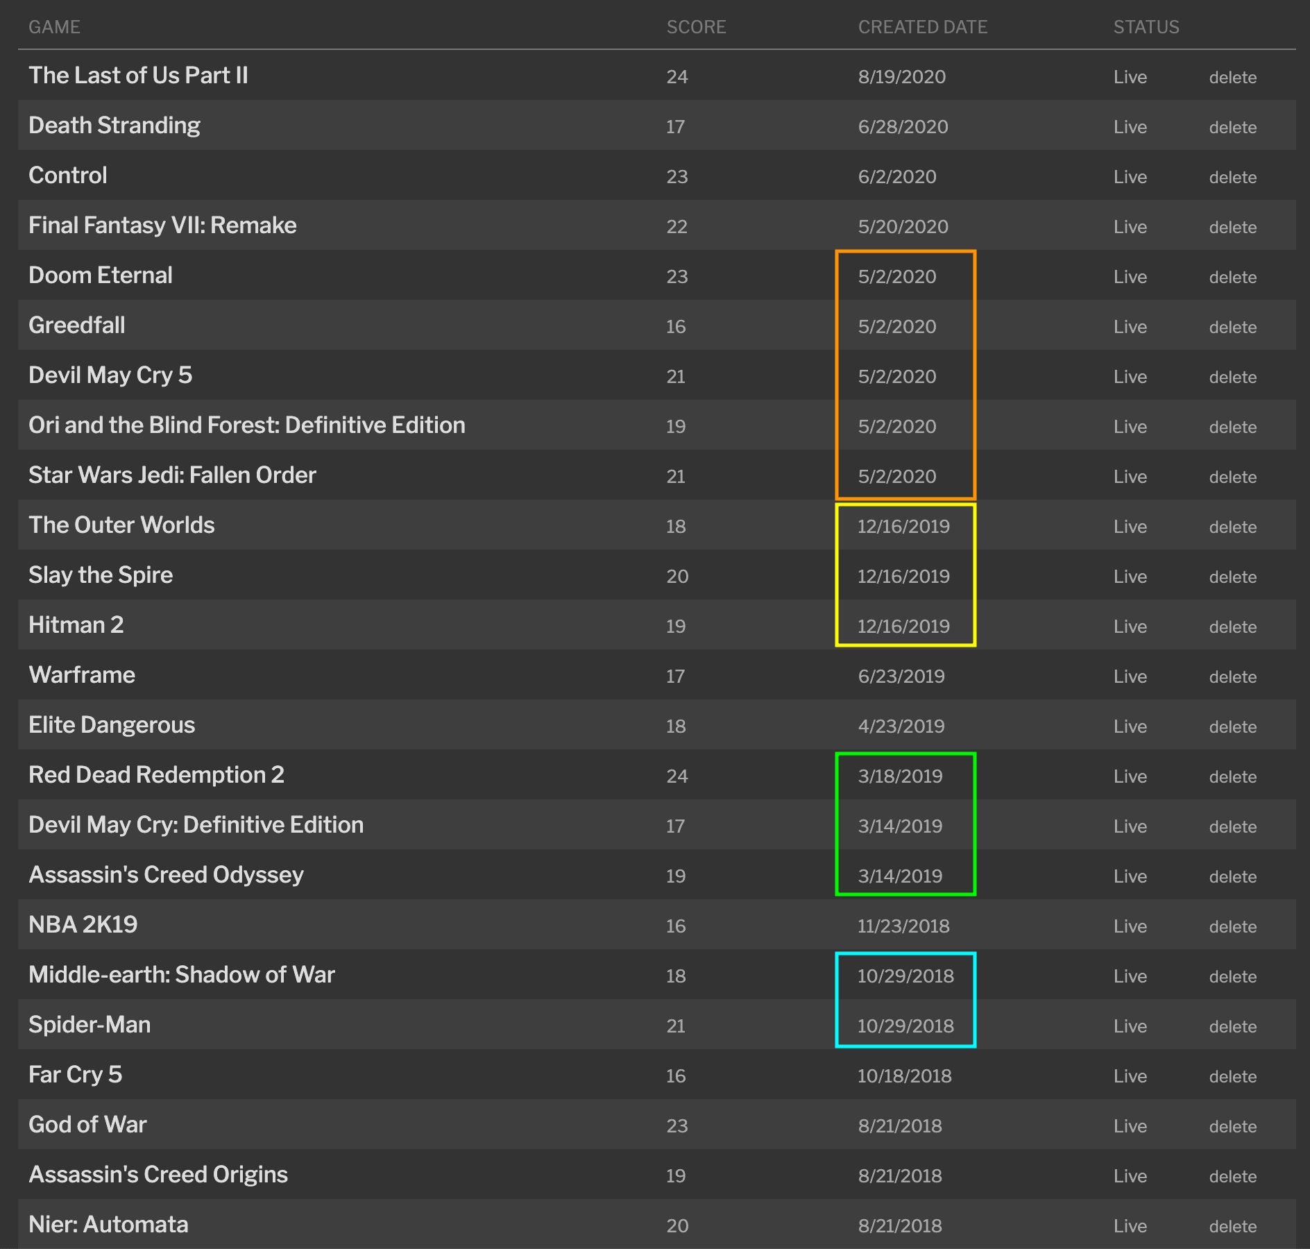The width and height of the screenshot is (1310, 1249).
Task: Open the Hitman 2 entry
Action: (76, 625)
